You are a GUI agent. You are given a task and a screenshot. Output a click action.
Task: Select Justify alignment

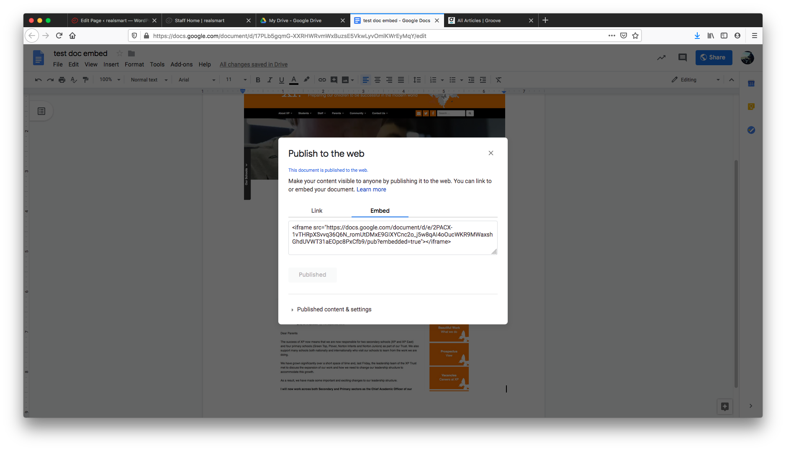pyautogui.click(x=401, y=80)
